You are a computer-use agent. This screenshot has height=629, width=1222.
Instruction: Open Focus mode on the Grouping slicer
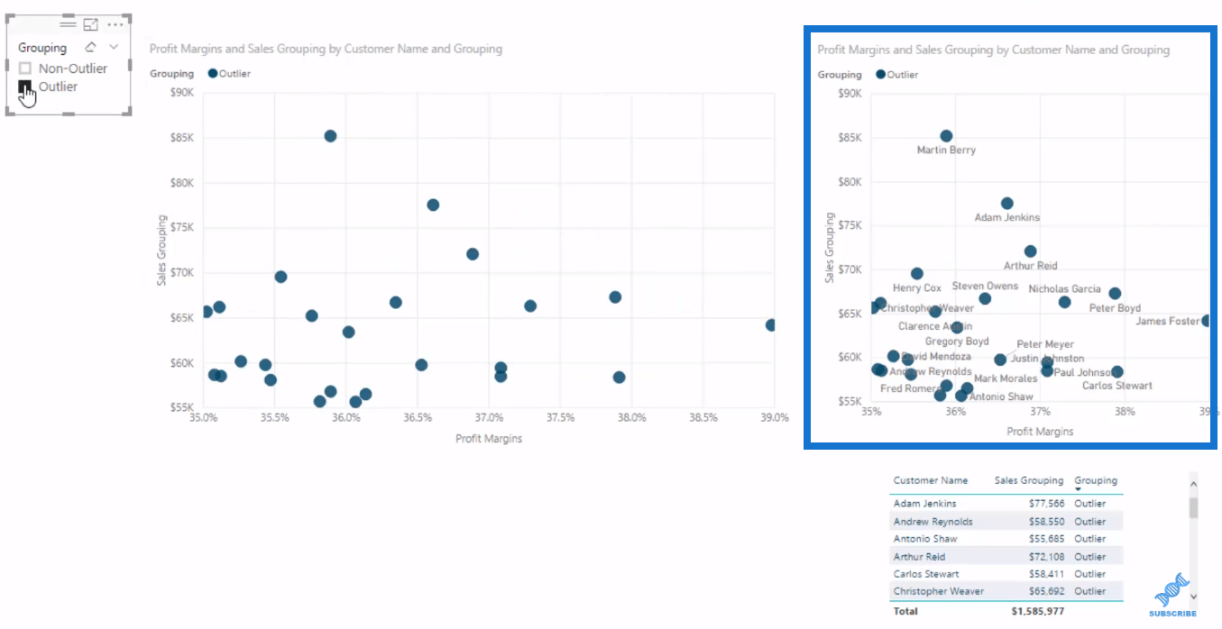(x=90, y=24)
